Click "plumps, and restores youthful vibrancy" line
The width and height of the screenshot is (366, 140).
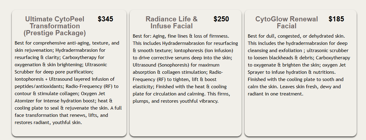point(176,101)
